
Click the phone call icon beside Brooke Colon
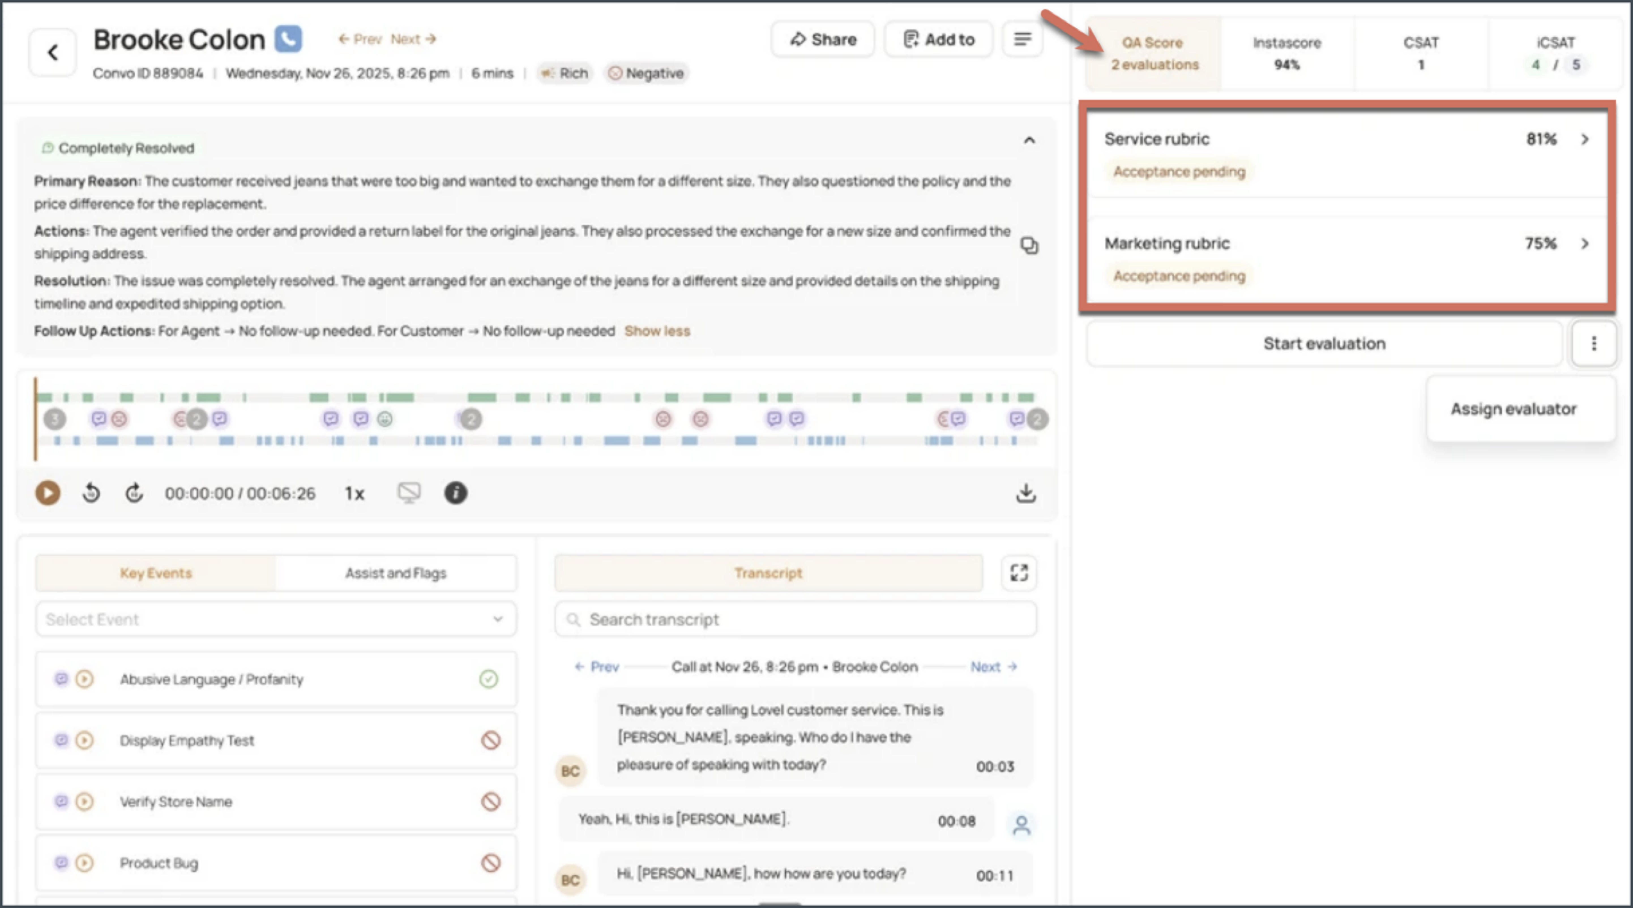point(288,39)
